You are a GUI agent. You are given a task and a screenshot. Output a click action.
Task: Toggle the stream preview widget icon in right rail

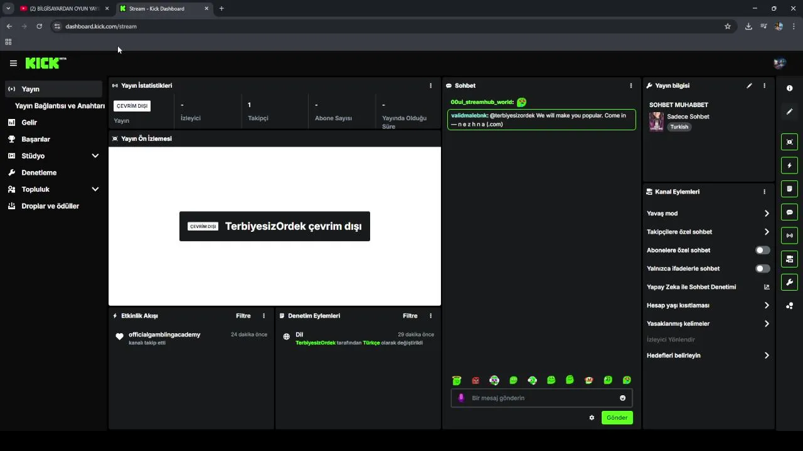(x=789, y=142)
